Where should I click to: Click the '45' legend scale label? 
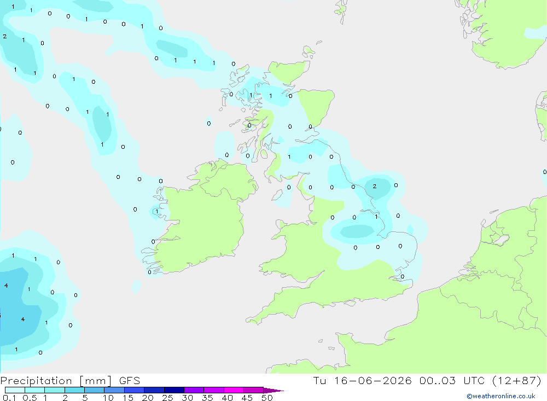point(247,398)
